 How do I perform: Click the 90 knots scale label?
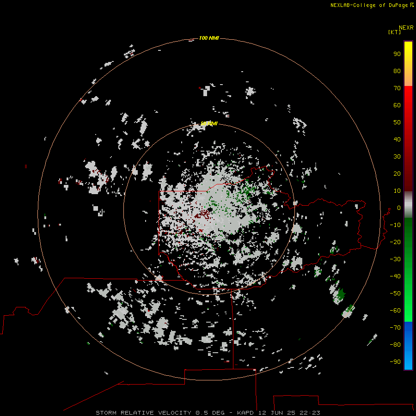397,54
